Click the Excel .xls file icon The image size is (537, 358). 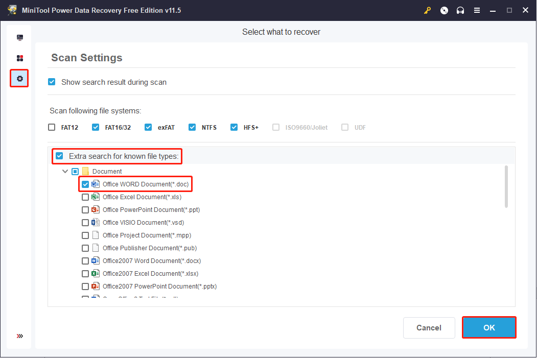click(x=96, y=197)
